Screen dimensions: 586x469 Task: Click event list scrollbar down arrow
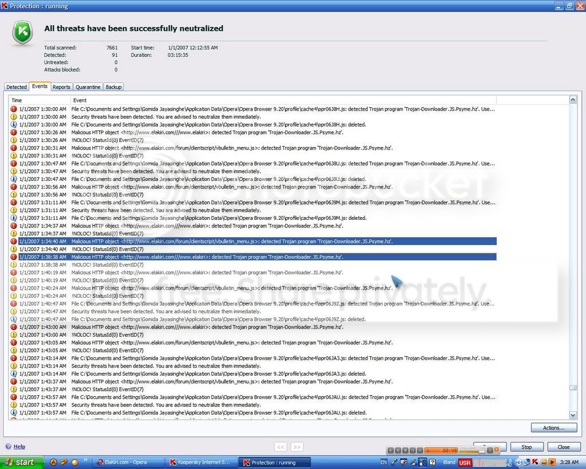pos(573,415)
